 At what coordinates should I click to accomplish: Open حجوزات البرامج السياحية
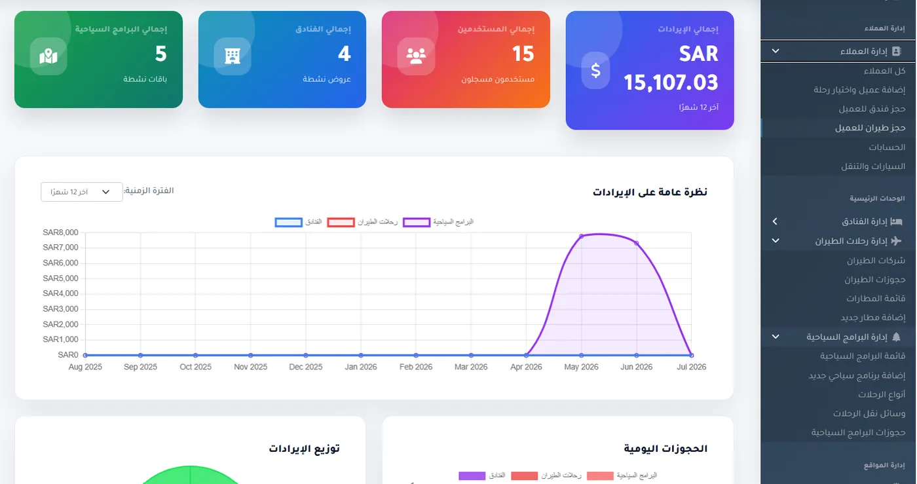(859, 433)
